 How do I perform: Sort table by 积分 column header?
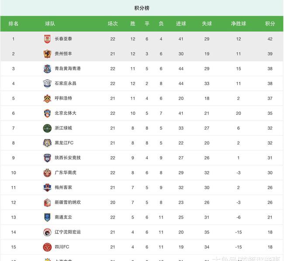click(x=270, y=24)
